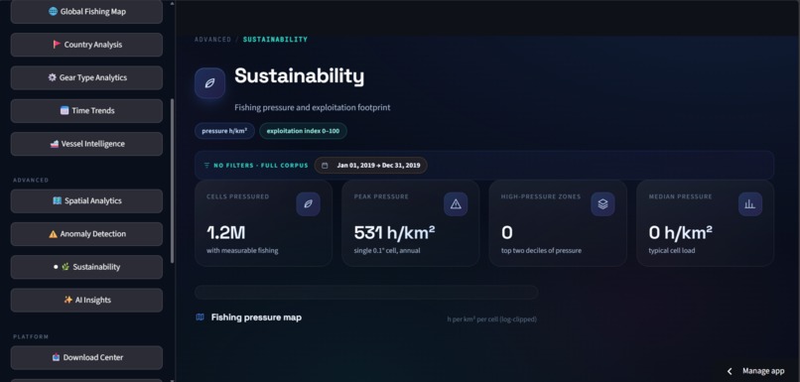Click the 1.2M cells pressured value

[x=226, y=232]
